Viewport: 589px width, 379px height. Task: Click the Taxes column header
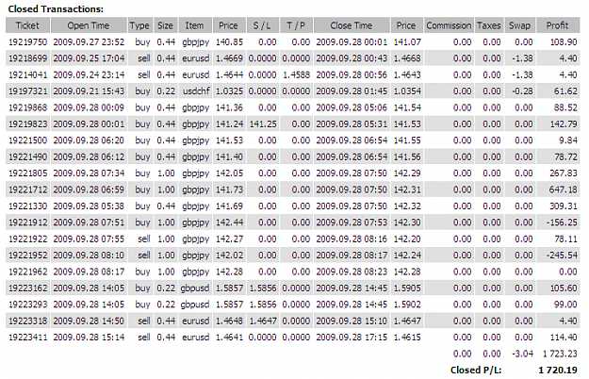pos(489,25)
